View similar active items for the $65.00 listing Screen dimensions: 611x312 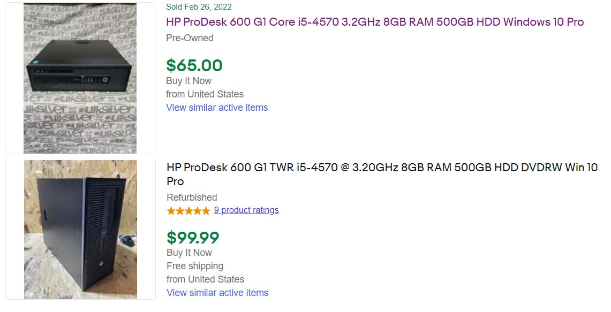tap(217, 108)
